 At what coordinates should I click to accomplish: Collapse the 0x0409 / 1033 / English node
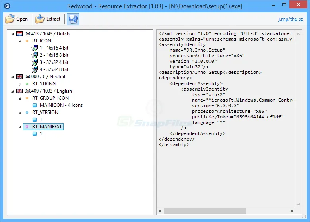(12, 91)
